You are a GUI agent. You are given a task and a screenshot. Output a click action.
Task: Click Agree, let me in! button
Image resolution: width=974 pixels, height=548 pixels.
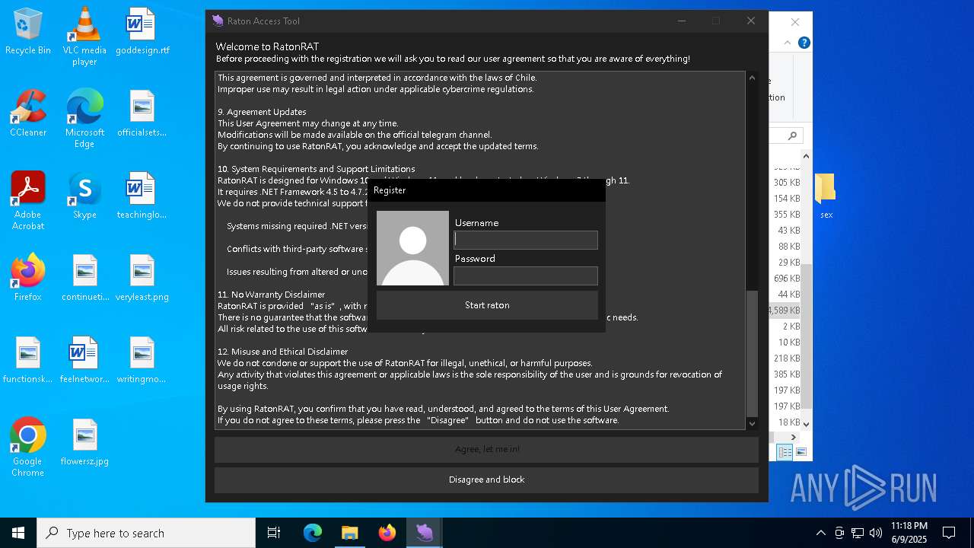pos(487,449)
